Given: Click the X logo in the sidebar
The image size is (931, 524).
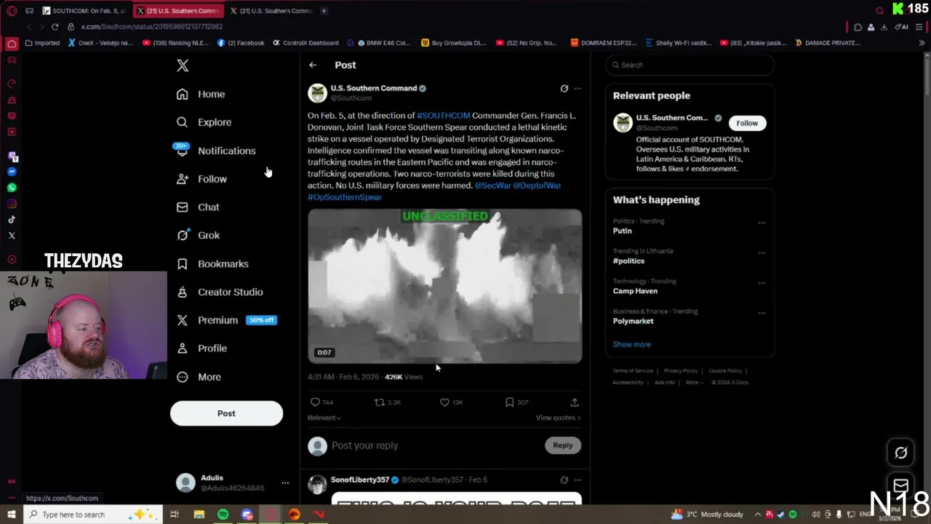Looking at the screenshot, I should click(183, 65).
